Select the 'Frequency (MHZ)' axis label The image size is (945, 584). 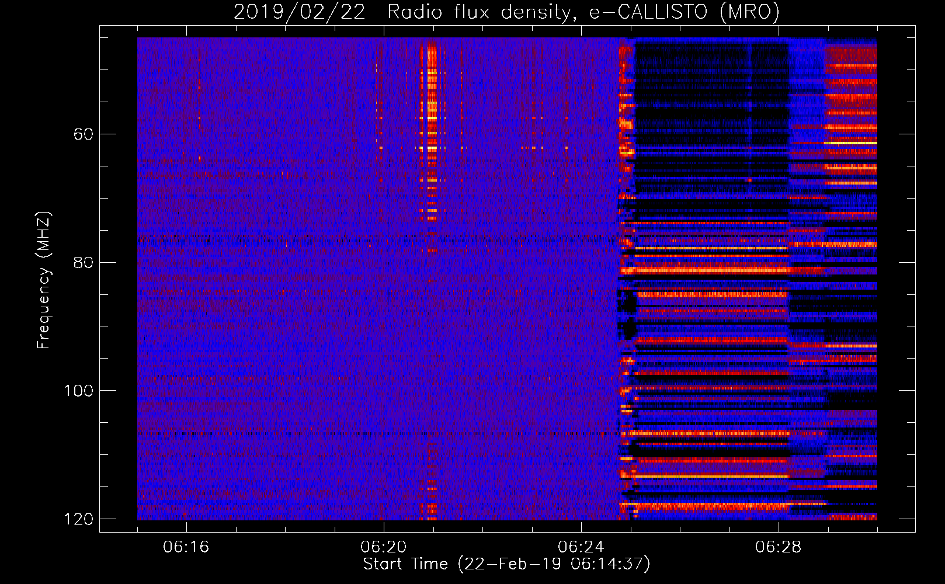(44, 280)
